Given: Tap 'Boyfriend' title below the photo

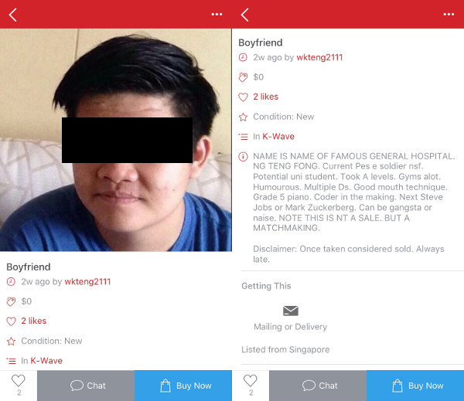Looking at the screenshot, I should (x=29, y=267).
